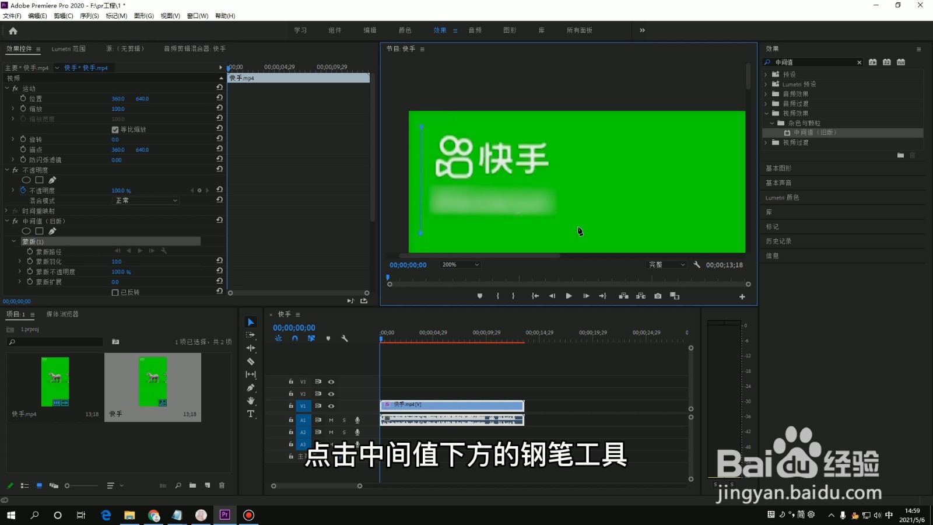The width and height of the screenshot is (933, 525).
Task: Expand 蒙版羽化 mask feather property
Action: 20,261
